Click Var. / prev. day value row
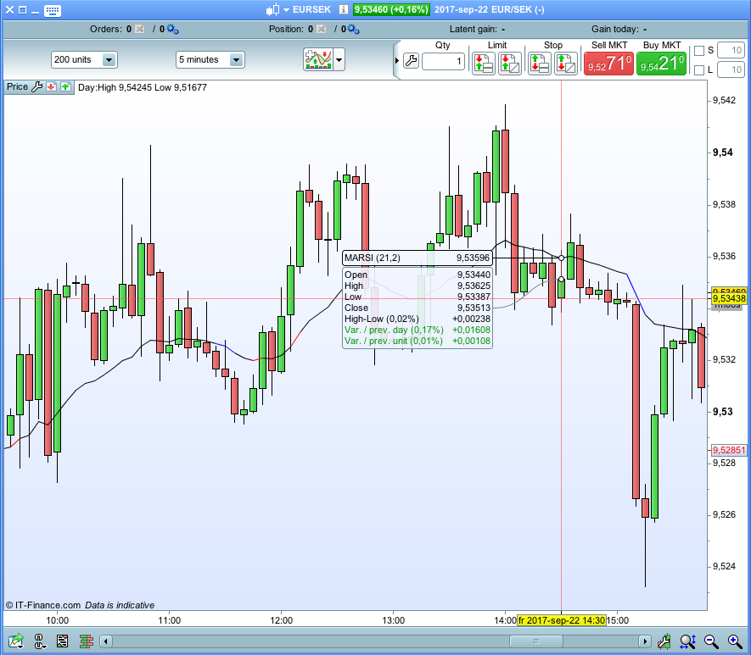The image size is (751, 655). (x=418, y=330)
